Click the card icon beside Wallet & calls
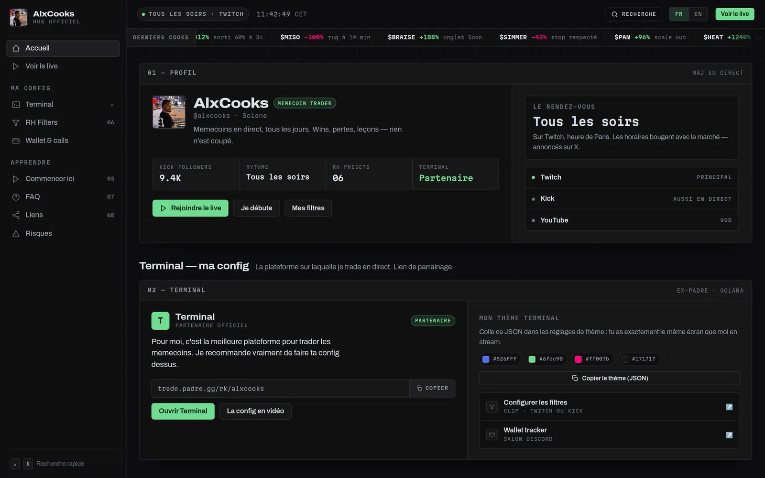Screen dimensions: 765x478 click(16, 141)
